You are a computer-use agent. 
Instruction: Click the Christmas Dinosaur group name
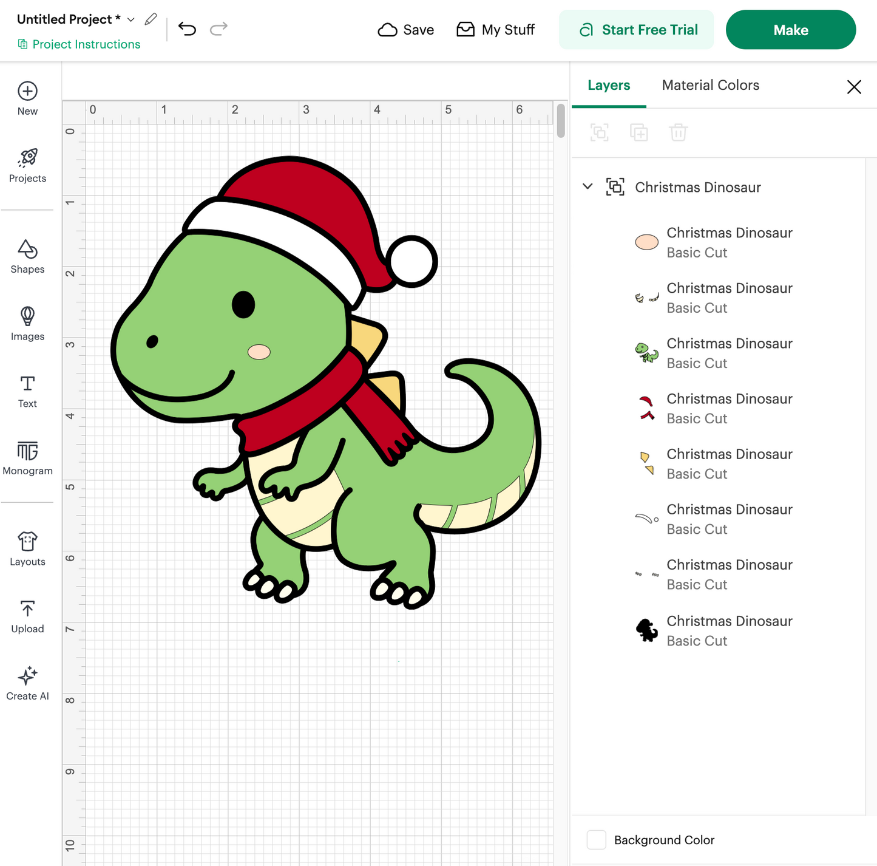click(x=698, y=187)
